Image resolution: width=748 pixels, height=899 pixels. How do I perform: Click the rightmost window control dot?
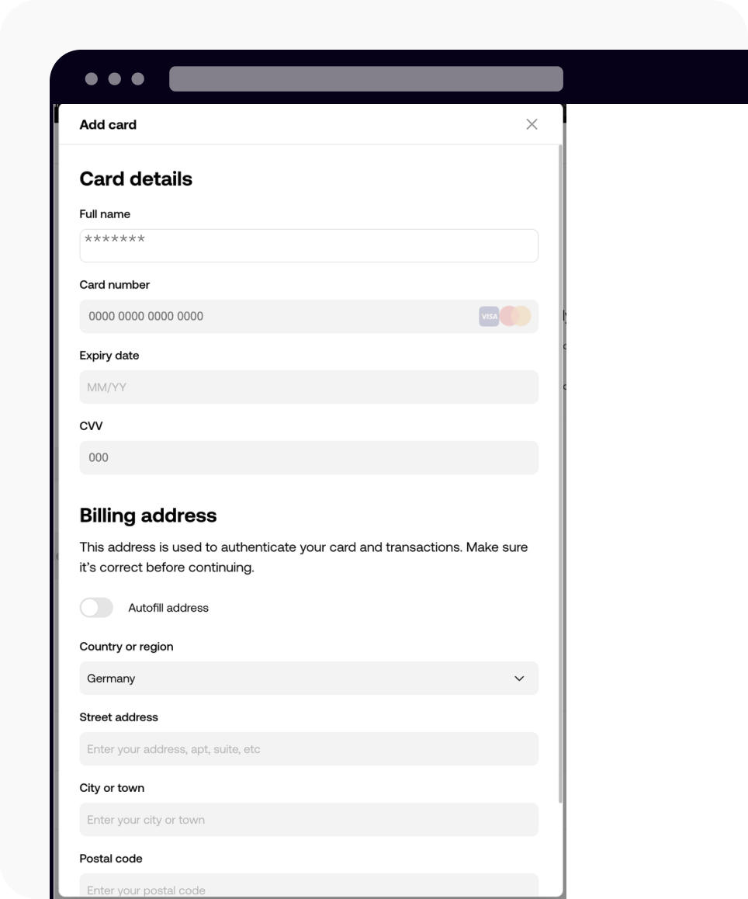(x=137, y=78)
